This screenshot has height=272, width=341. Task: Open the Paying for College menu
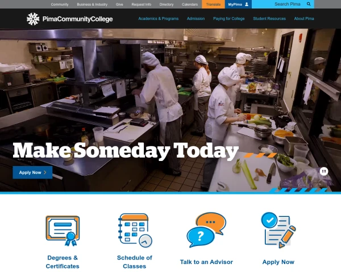tap(229, 19)
